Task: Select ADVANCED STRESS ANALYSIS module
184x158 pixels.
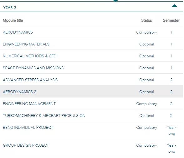Action: click(x=30, y=80)
